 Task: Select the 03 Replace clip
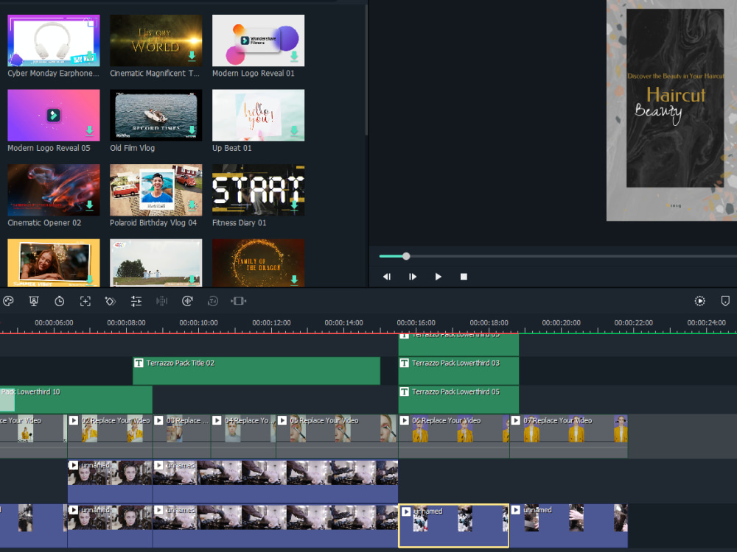point(182,436)
